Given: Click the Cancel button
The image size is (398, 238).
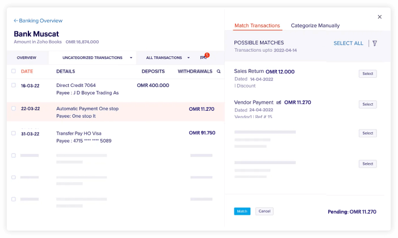Looking at the screenshot, I should point(264,211).
